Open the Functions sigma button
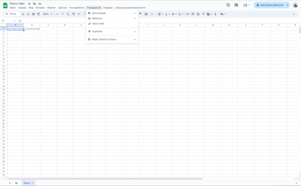Image resolution: width=301 pixels, height=186 pixels. [215, 14]
